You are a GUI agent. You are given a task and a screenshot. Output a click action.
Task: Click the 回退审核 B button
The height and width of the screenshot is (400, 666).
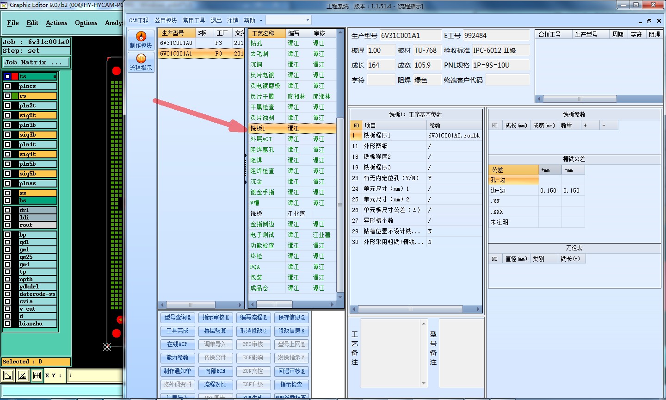pyautogui.click(x=291, y=371)
